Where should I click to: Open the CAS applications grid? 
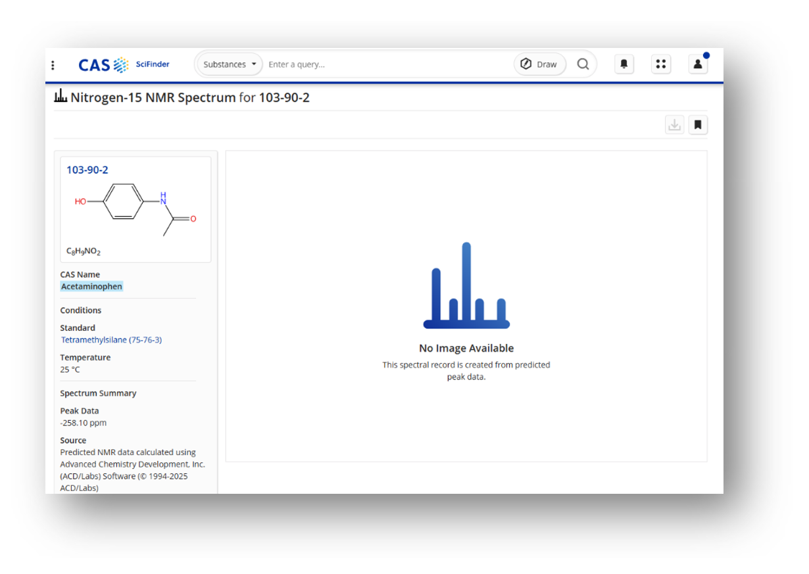(x=661, y=64)
